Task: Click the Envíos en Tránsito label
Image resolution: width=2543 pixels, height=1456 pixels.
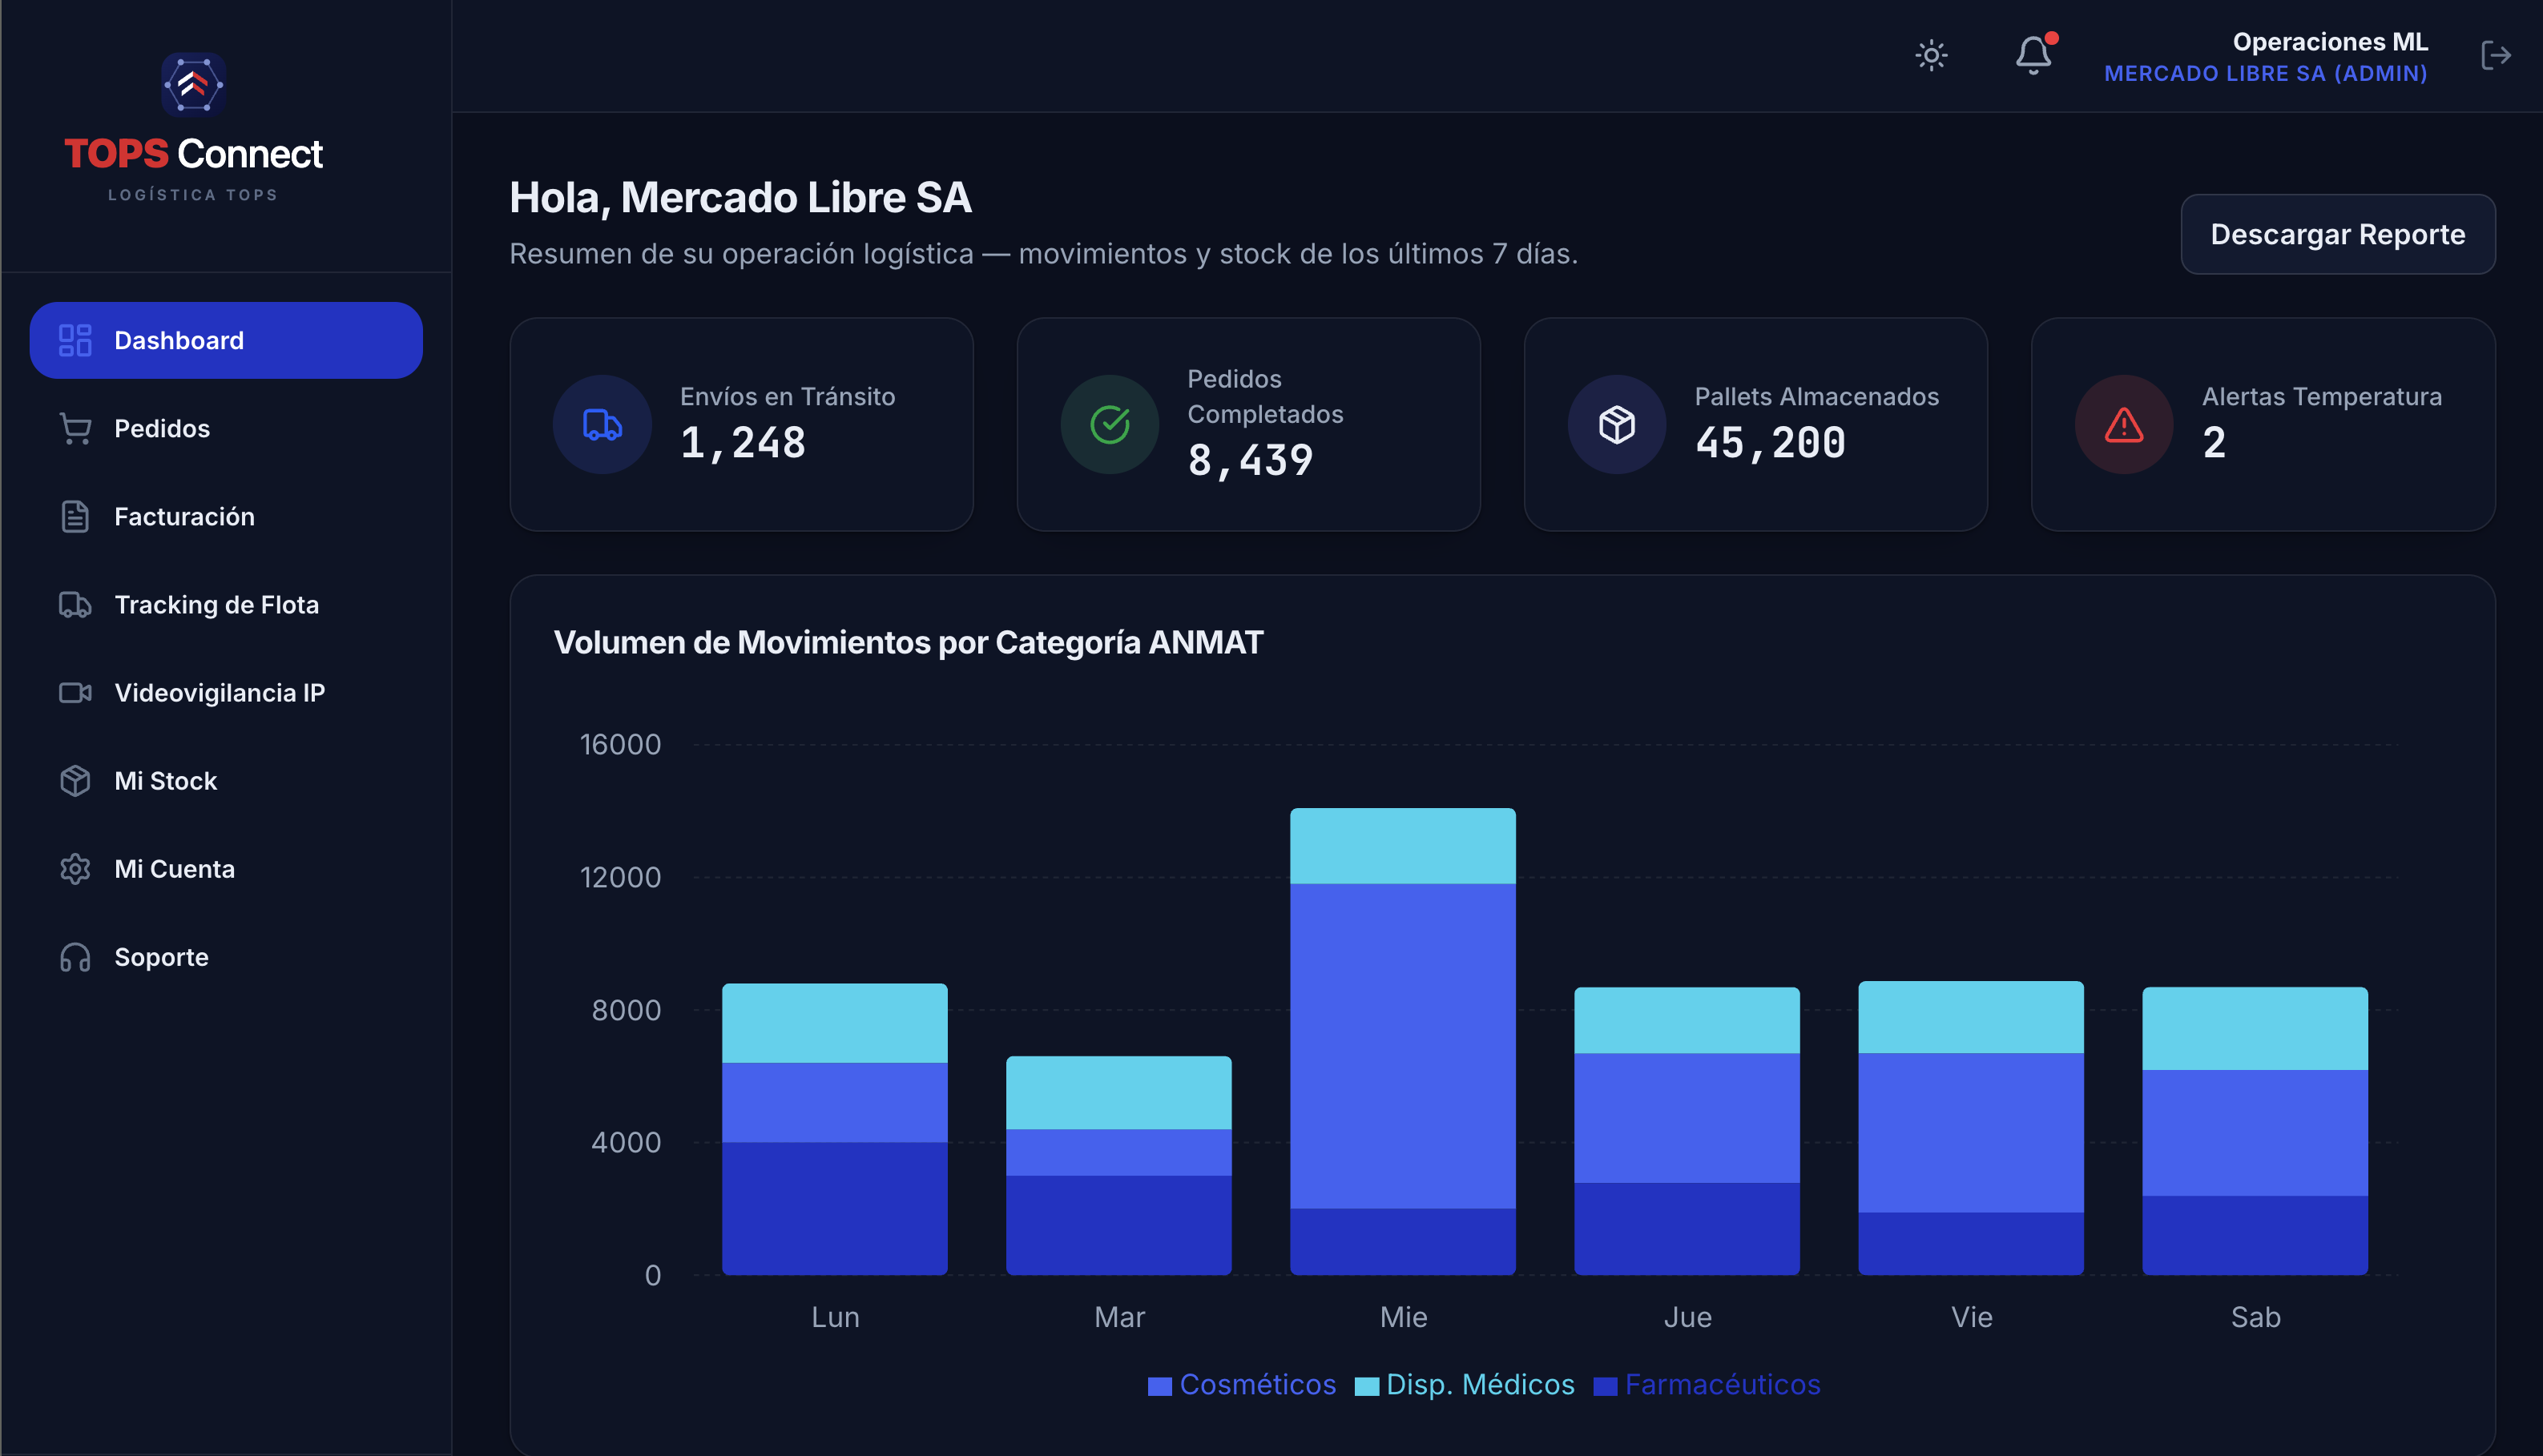Action: (x=788, y=396)
